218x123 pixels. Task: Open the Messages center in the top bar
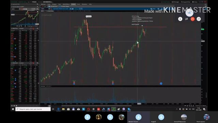click(x=175, y=2)
